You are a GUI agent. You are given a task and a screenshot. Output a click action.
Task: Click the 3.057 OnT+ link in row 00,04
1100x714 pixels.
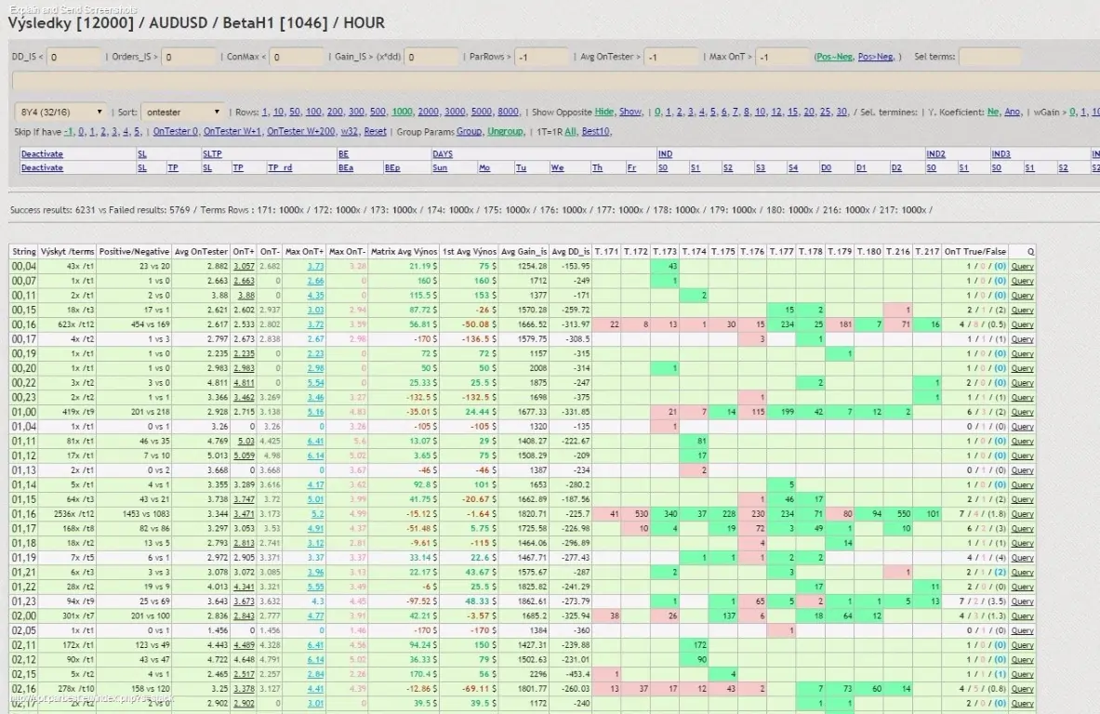[244, 267]
